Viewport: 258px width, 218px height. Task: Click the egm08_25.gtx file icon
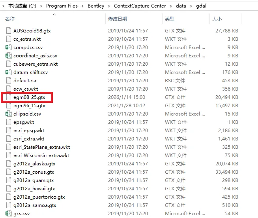click(x=9, y=97)
